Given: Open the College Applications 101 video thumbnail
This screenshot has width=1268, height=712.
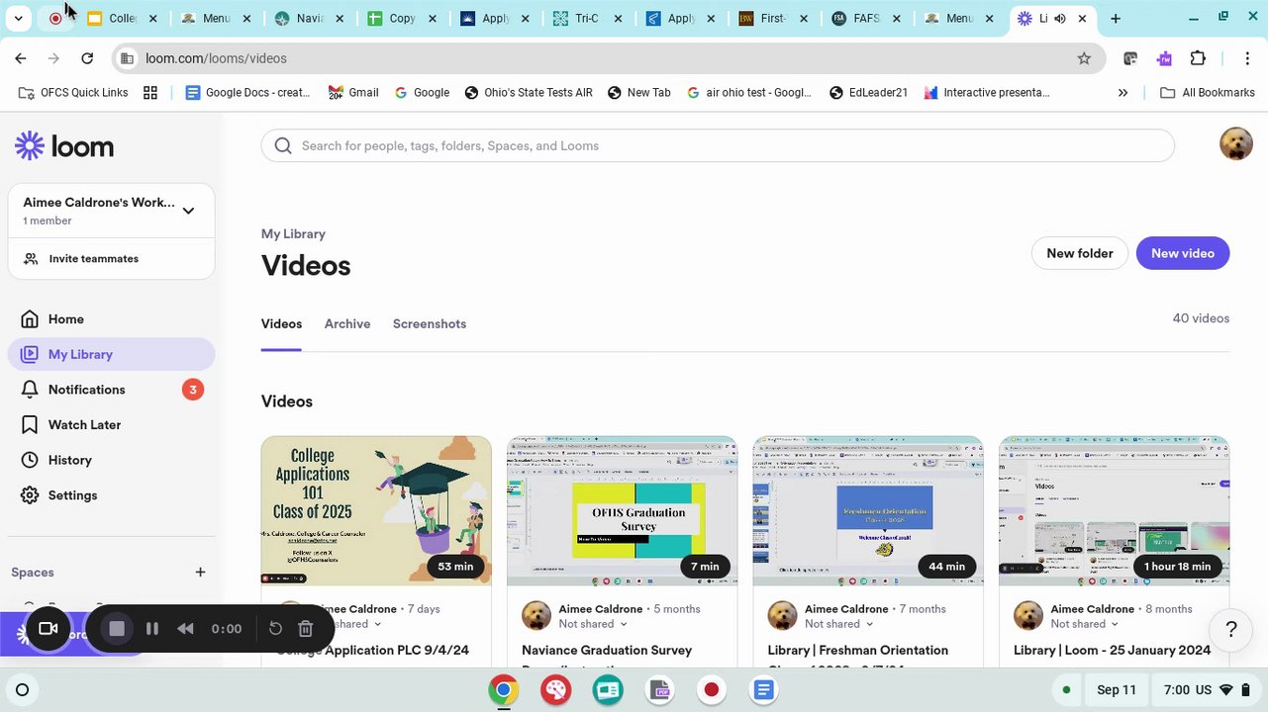Looking at the screenshot, I should pos(376,510).
